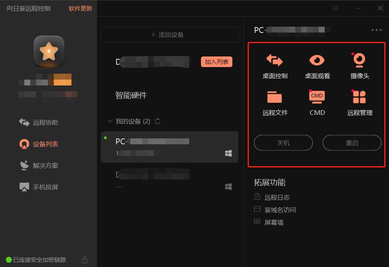Open the hamburger menu at top right
This screenshot has height=267, width=389.
pyautogui.click(x=336, y=8)
